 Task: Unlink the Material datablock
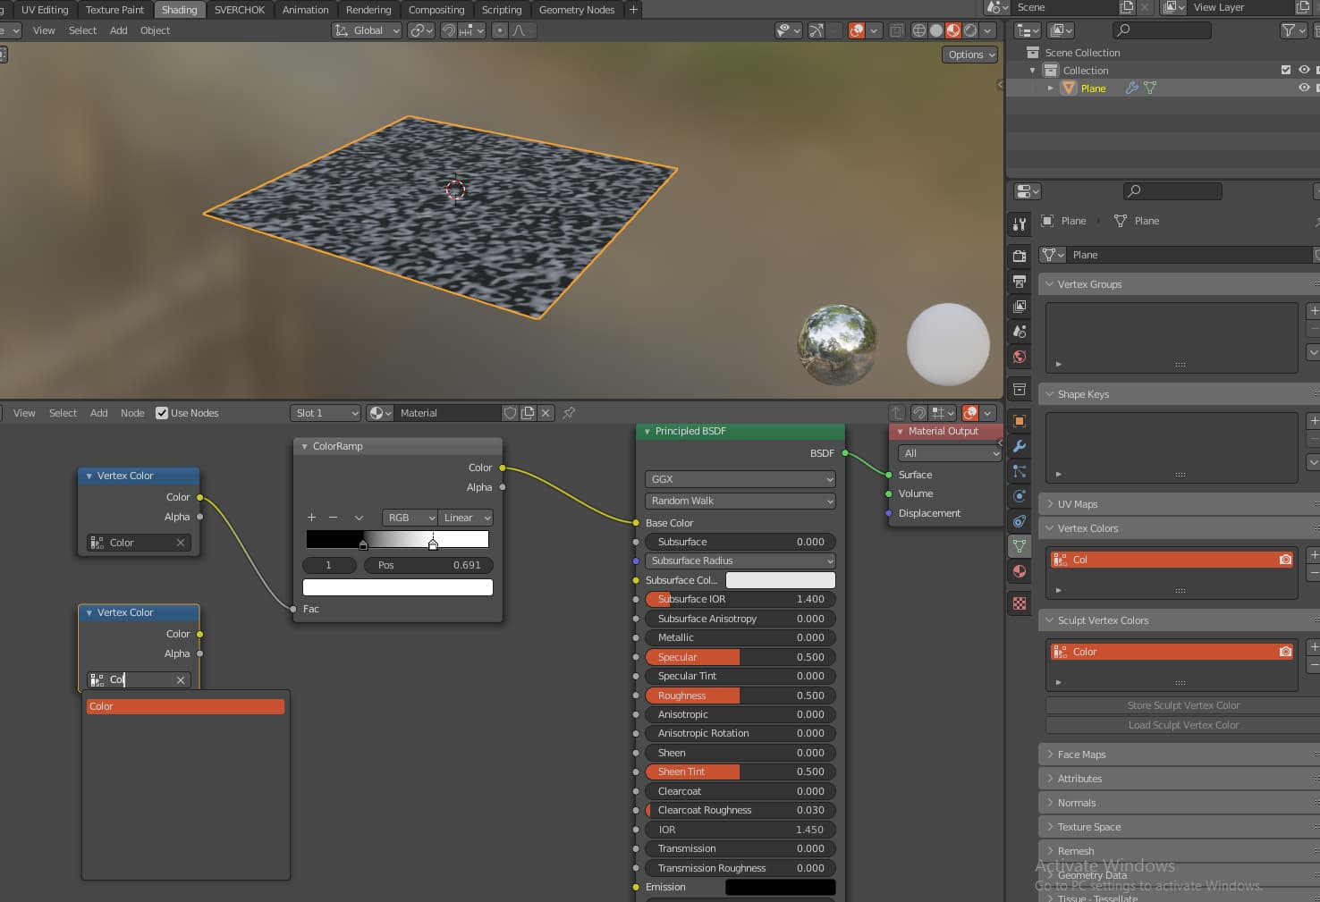pyautogui.click(x=546, y=413)
